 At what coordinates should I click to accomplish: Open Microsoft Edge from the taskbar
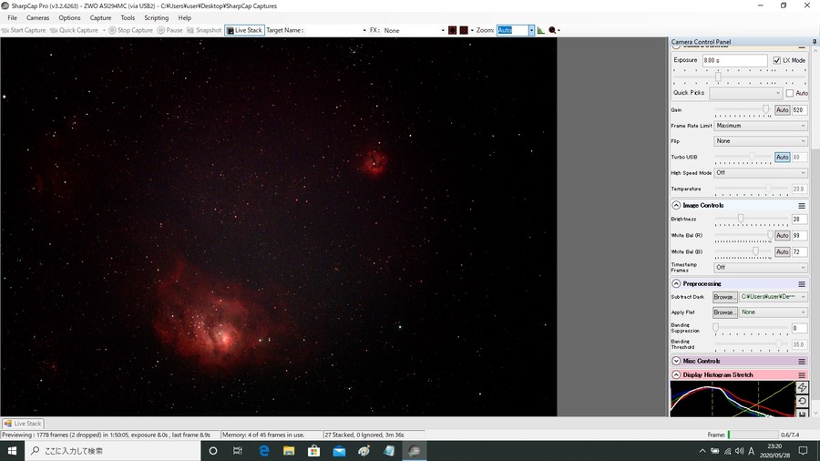263,451
